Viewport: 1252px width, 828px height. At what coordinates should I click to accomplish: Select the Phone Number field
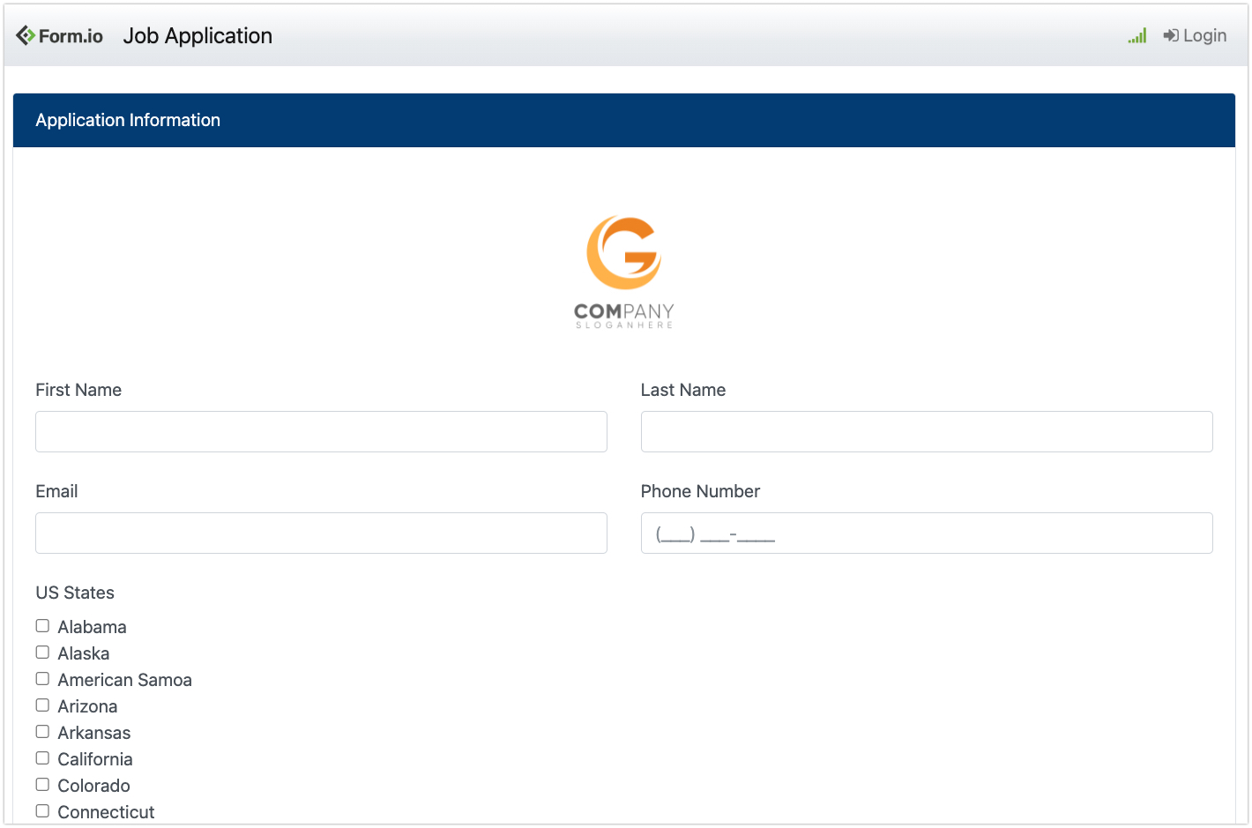coord(926,533)
